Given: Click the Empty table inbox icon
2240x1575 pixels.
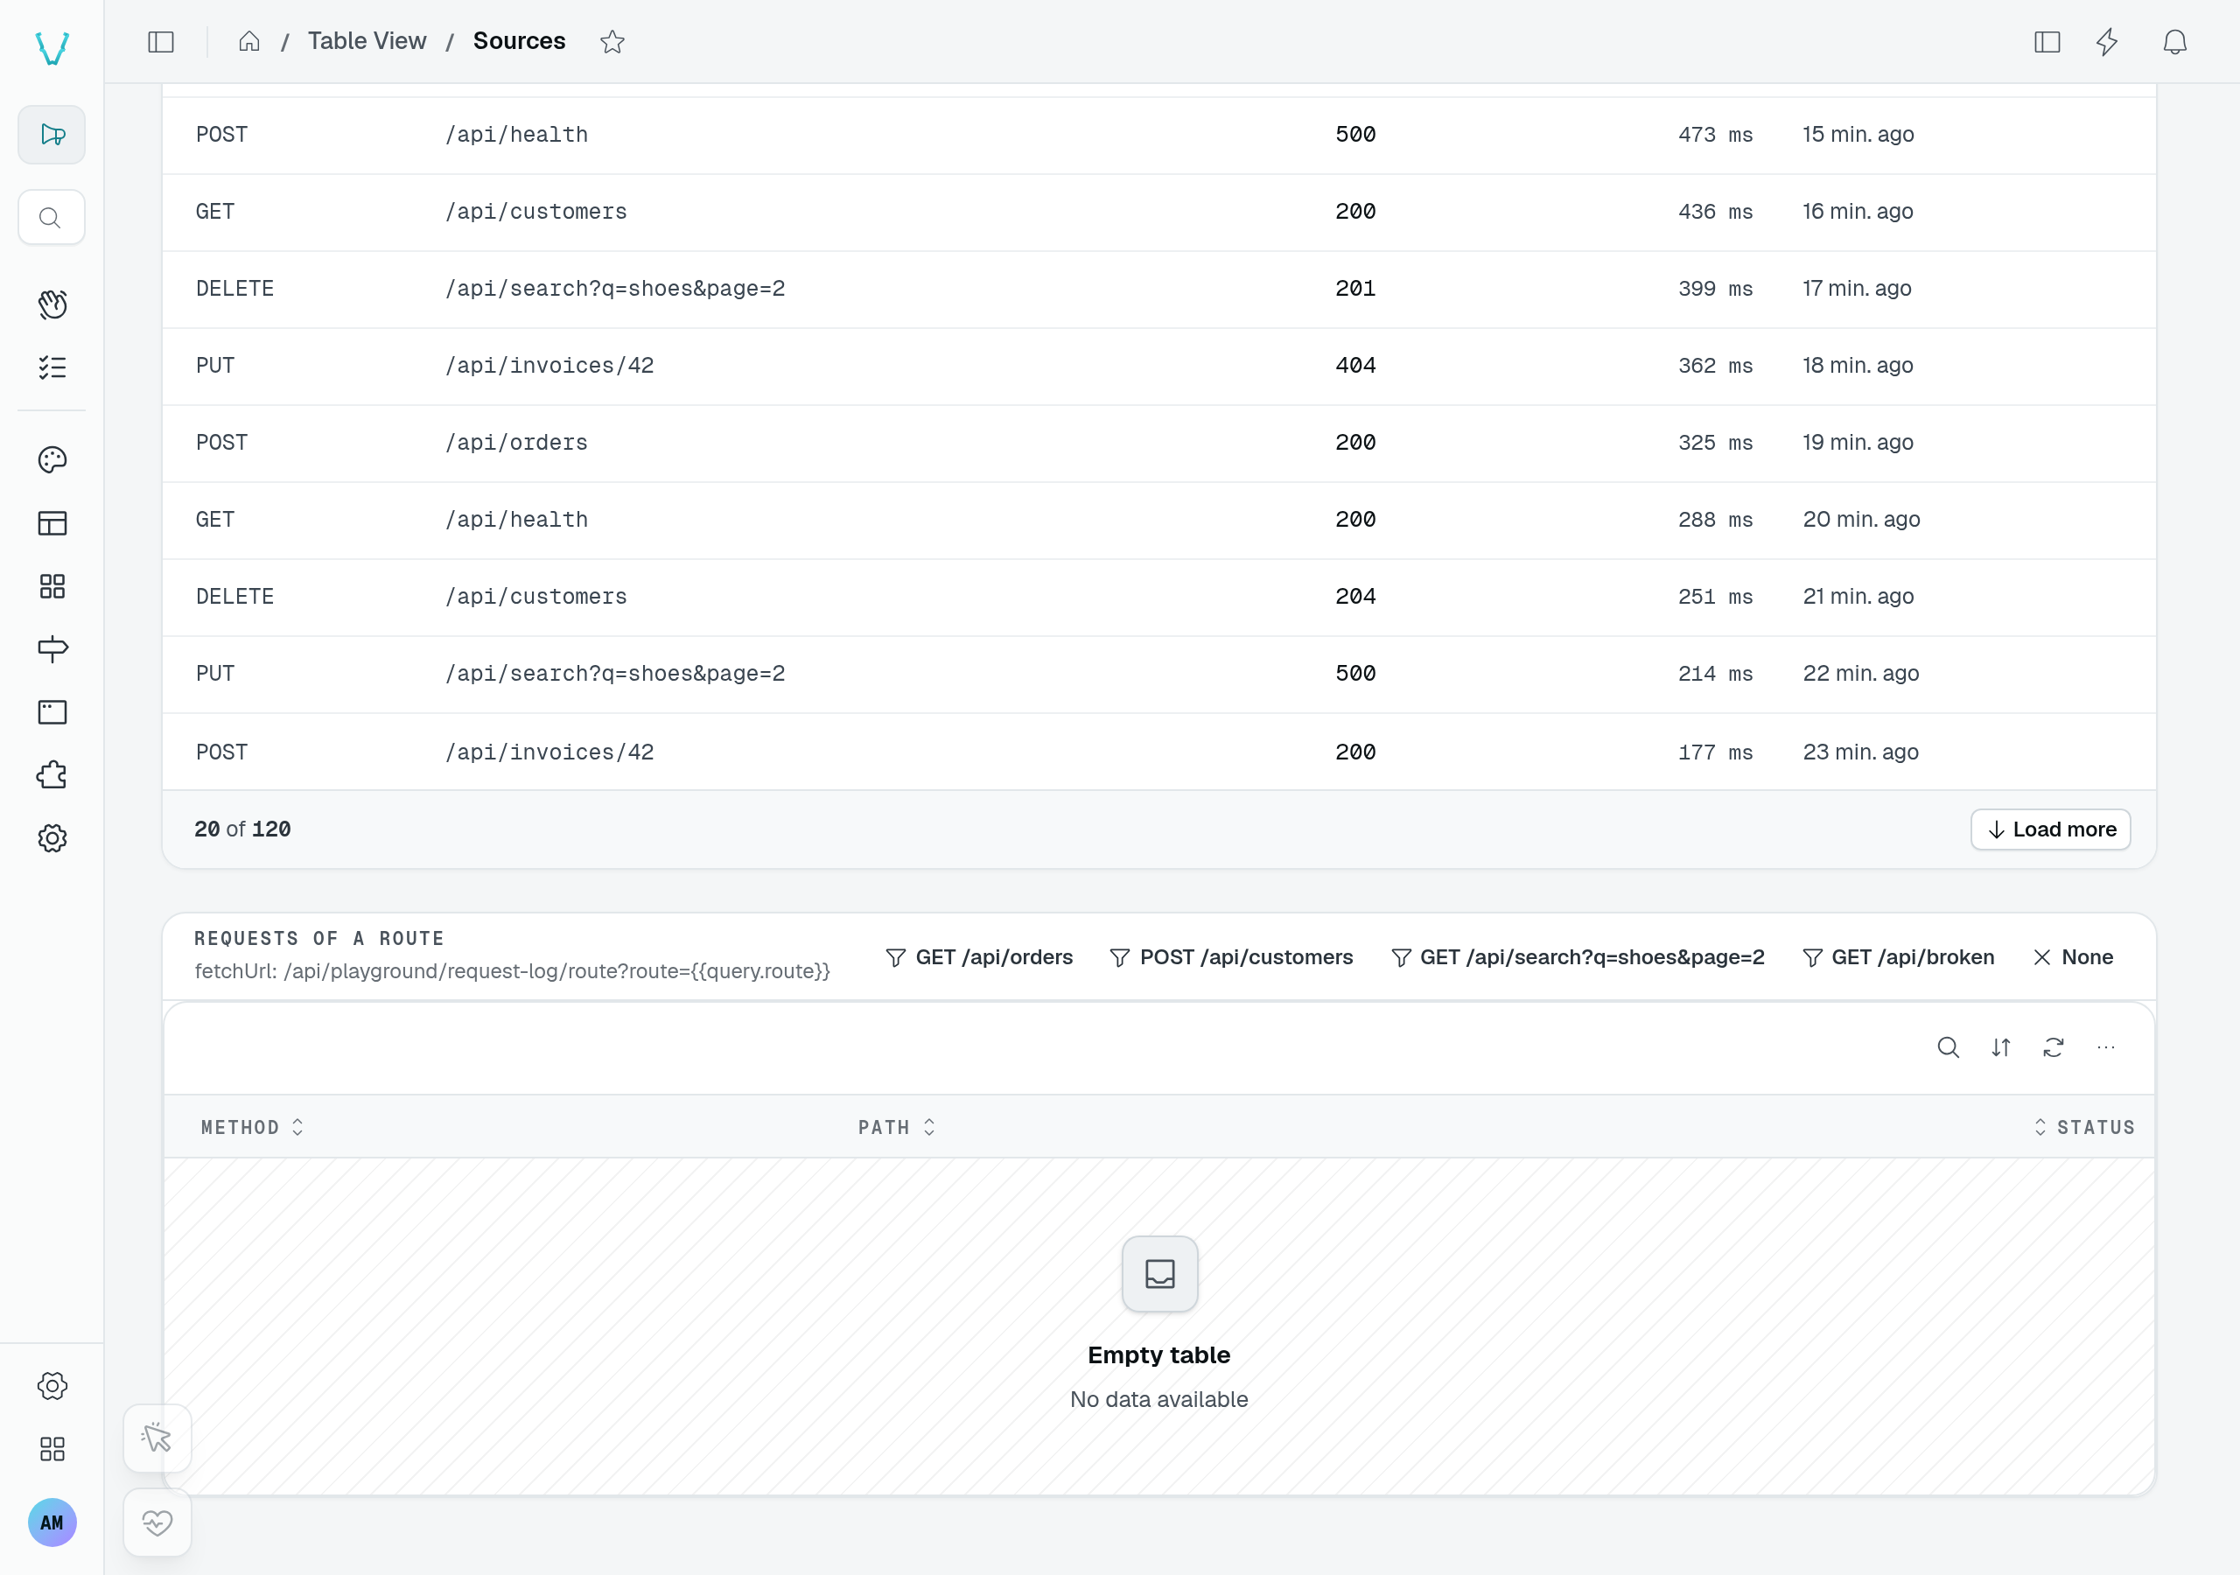Looking at the screenshot, I should 1159,1273.
